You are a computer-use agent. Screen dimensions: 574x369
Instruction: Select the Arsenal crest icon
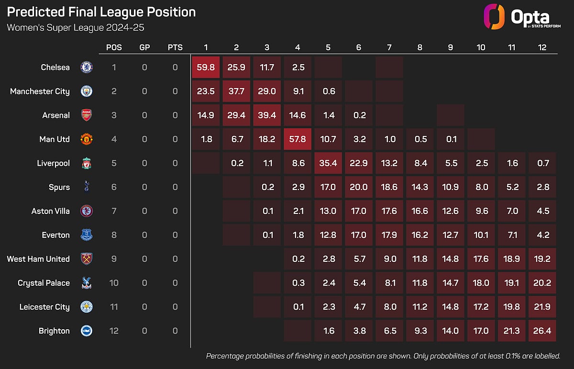coord(87,115)
